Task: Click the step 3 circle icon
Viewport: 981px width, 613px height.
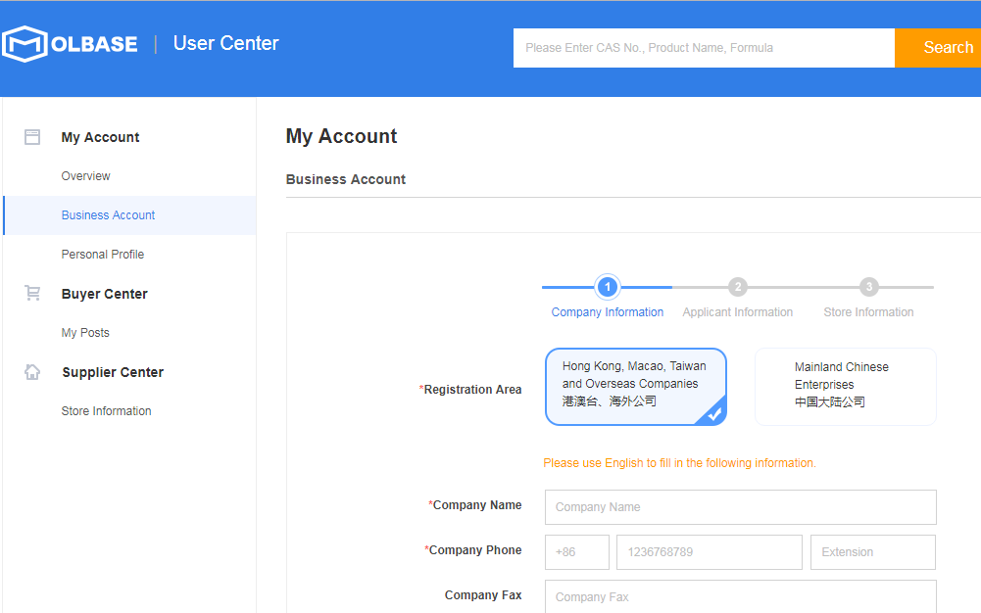Action: [x=868, y=287]
